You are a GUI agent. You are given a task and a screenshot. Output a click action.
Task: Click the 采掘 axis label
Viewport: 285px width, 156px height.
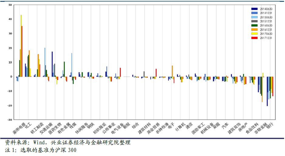pyautogui.click(x=216, y=125)
